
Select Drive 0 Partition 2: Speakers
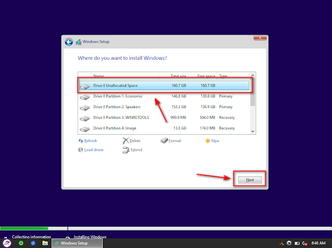[164, 107]
